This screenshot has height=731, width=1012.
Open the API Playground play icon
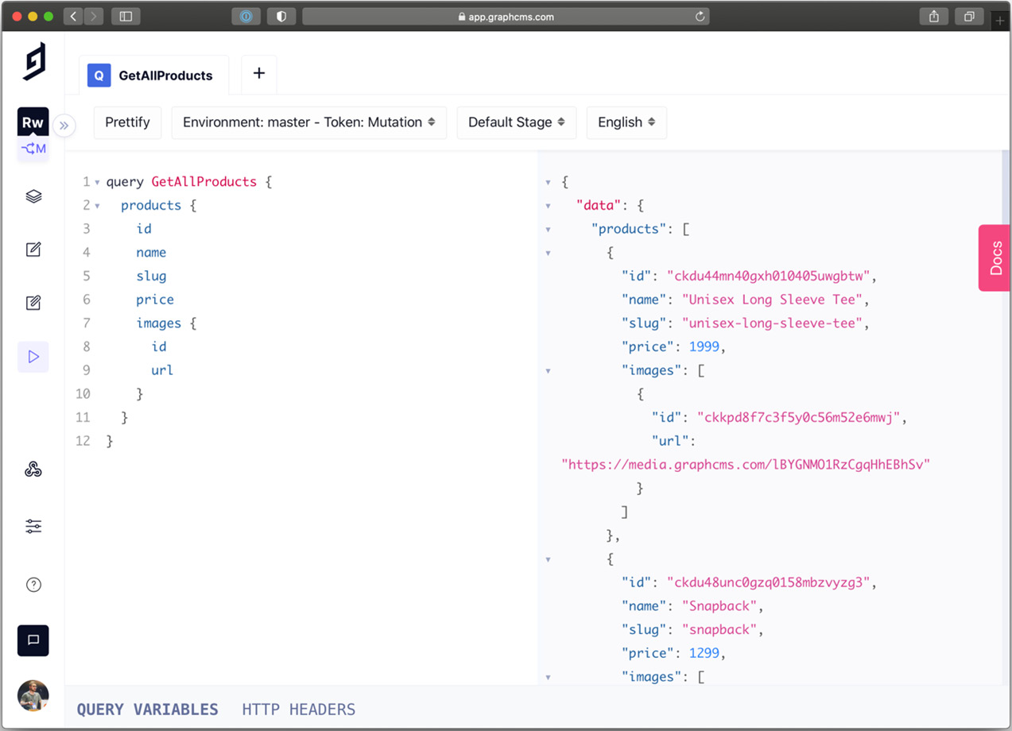(x=33, y=357)
